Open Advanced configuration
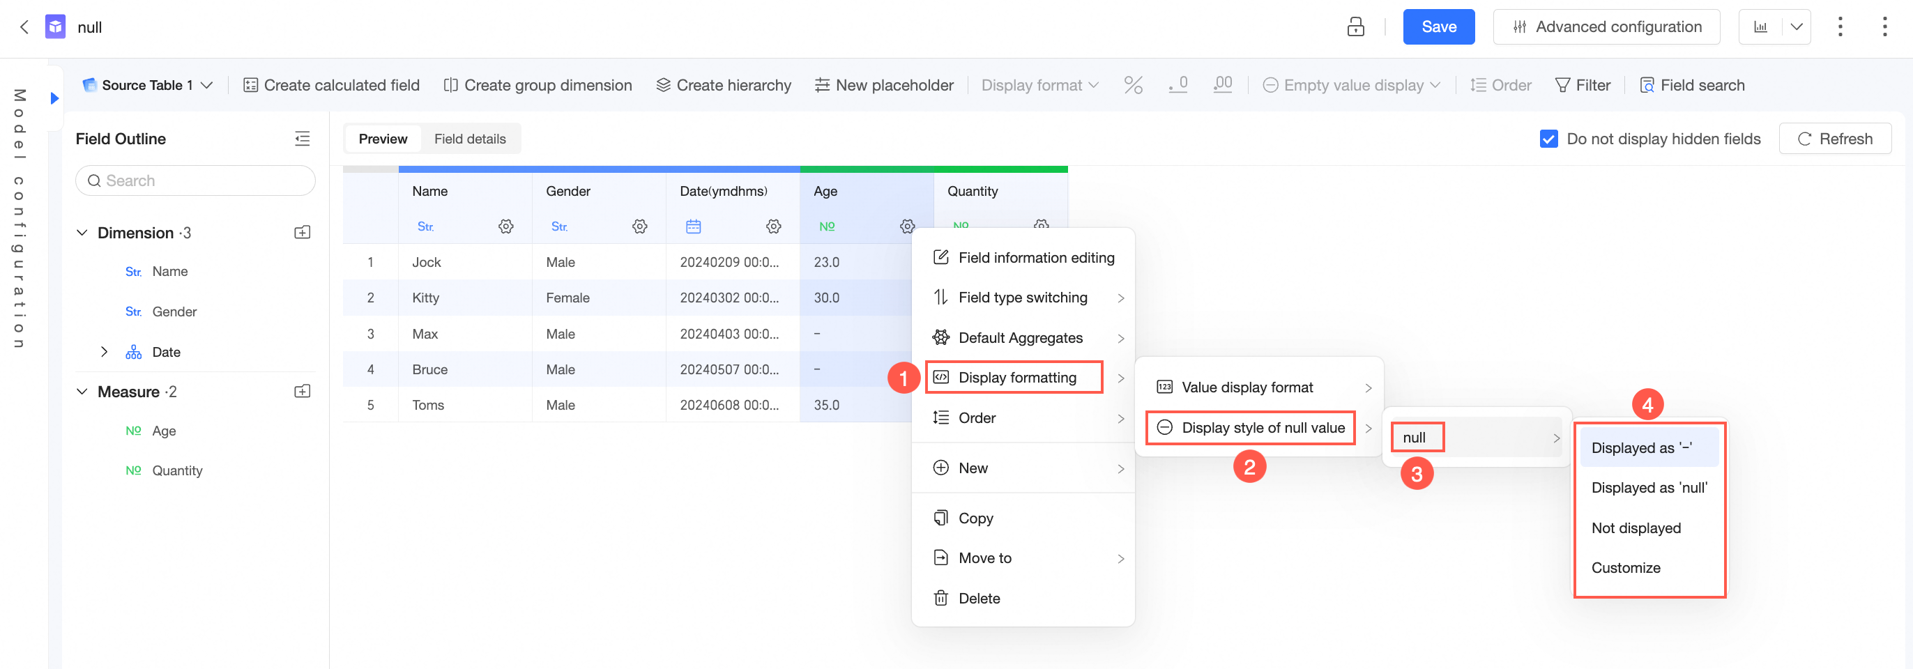 [x=1606, y=27]
